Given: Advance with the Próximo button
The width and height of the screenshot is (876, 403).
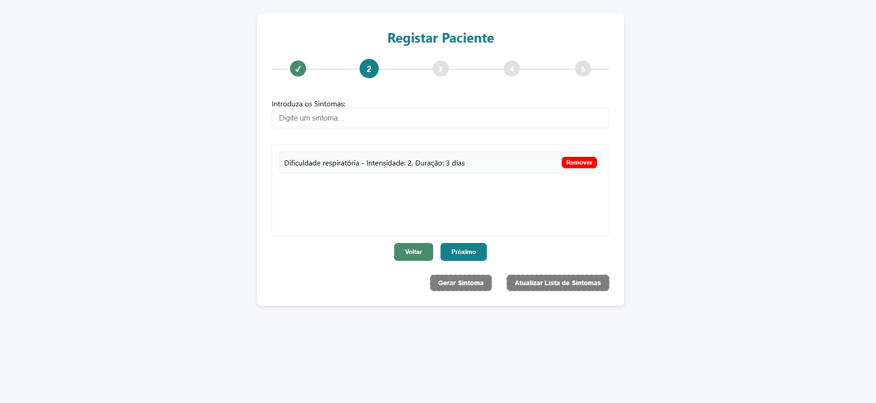Looking at the screenshot, I should click(x=463, y=252).
